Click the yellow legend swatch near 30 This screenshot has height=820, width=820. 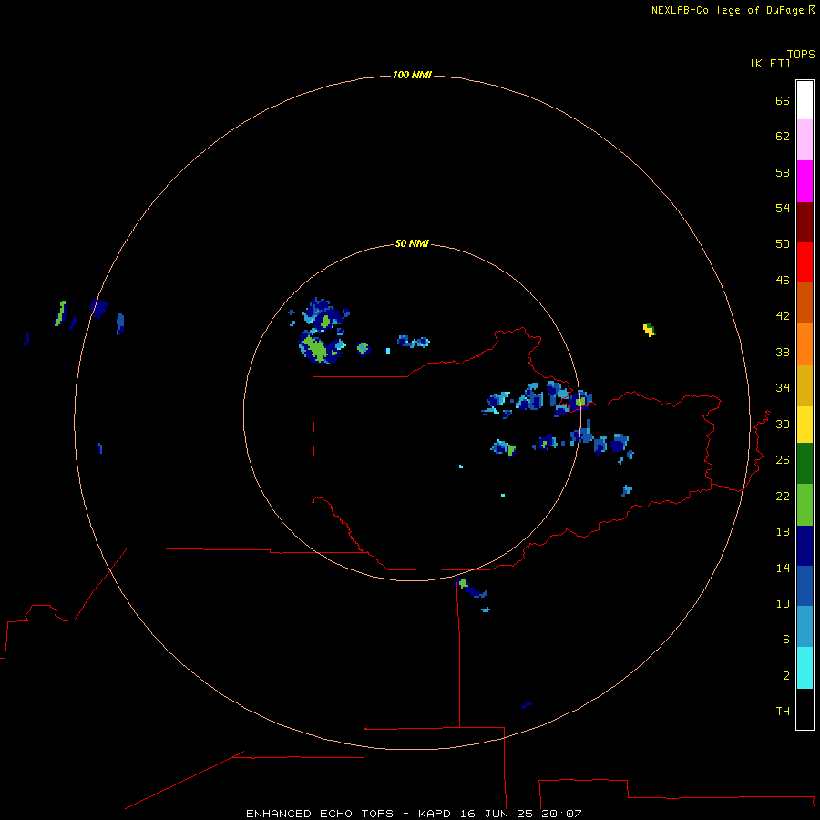805,425
